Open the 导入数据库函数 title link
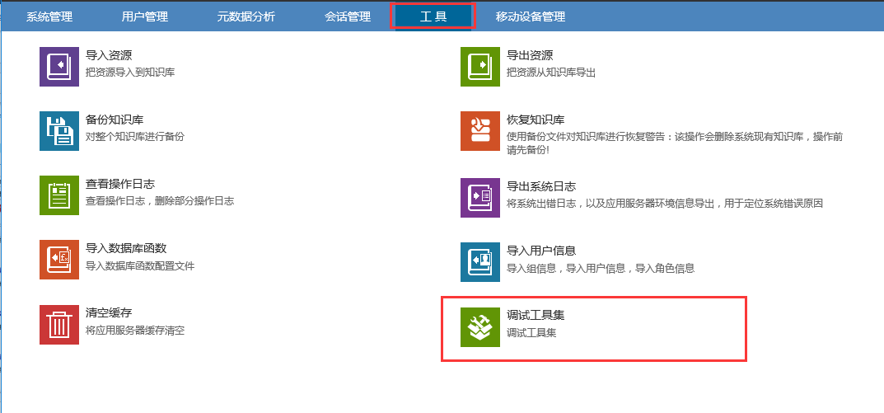This screenshot has width=884, height=413. pyautogui.click(x=126, y=248)
